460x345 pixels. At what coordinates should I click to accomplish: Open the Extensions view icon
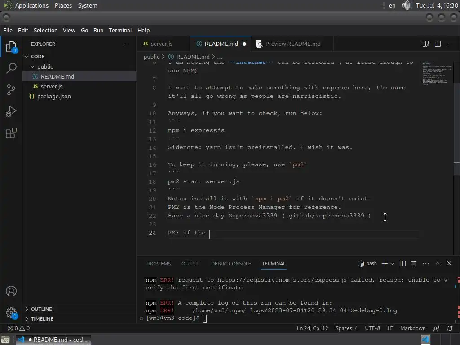tap(11, 133)
